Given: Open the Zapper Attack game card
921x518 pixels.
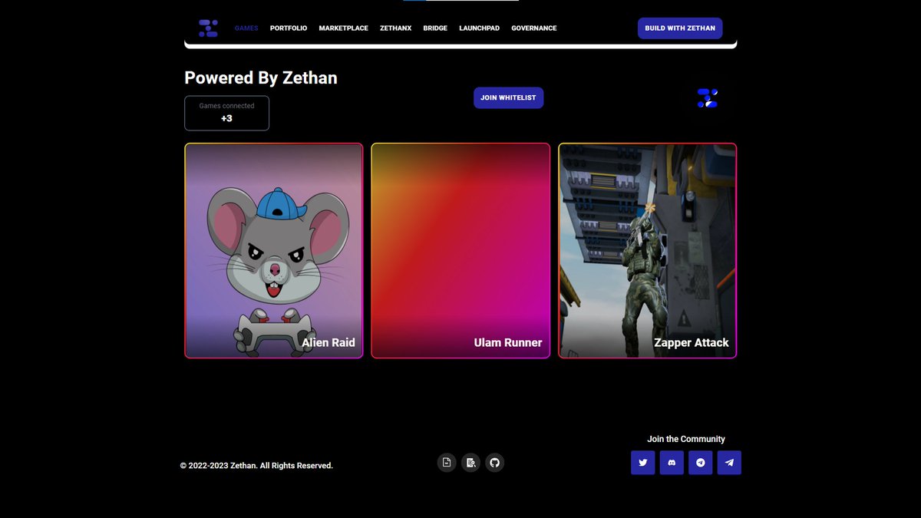Looking at the screenshot, I should click(x=648, y=251).
